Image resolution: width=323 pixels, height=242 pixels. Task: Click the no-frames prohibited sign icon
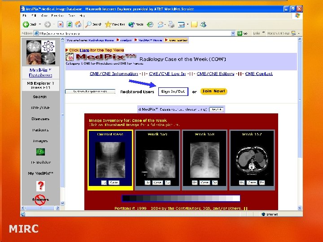pos(40,199)
